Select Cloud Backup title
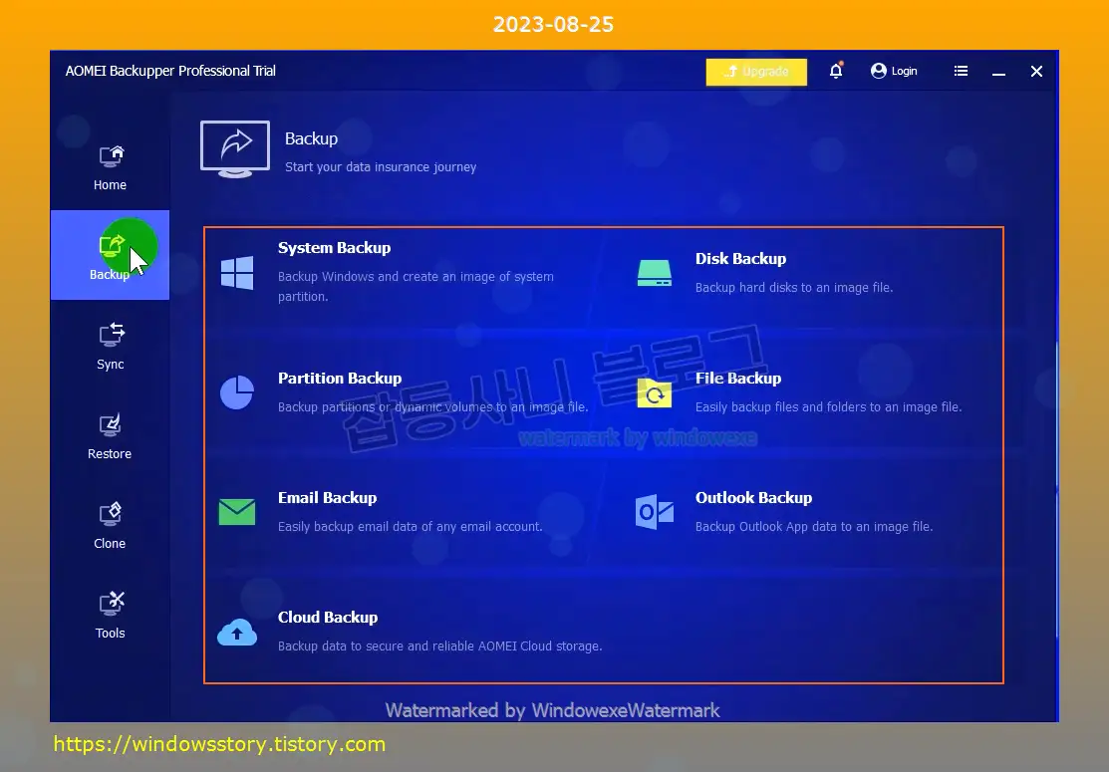This screenshot has width=1109, height=772. (x=328, y=618)
